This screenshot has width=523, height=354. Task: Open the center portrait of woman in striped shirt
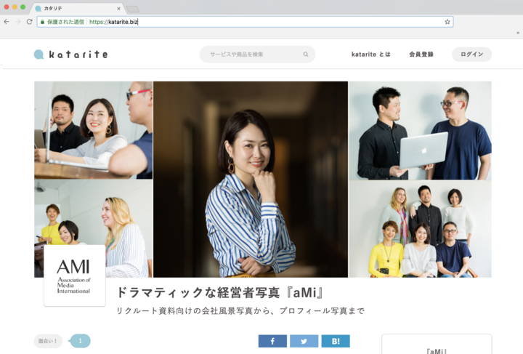click(x=251, y=179)
